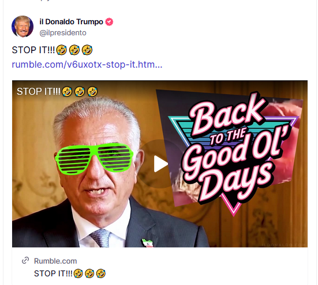Select the Rumble.com source label

point(55,261)
